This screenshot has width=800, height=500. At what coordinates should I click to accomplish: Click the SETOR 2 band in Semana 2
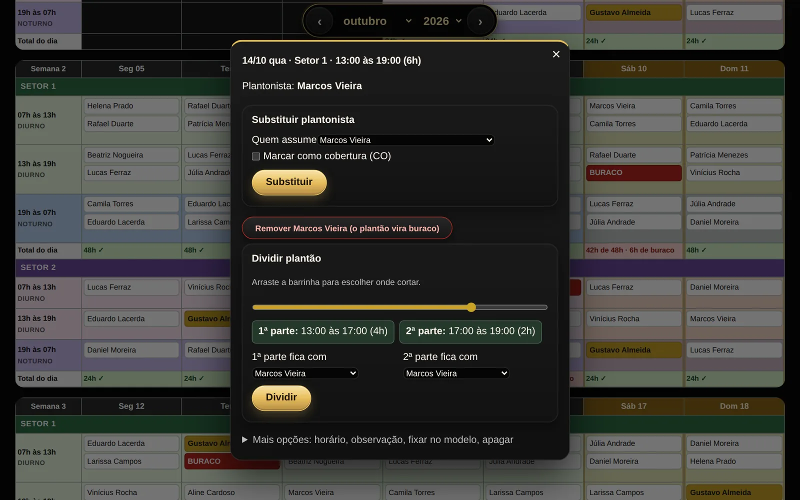(x=122, y=267)
